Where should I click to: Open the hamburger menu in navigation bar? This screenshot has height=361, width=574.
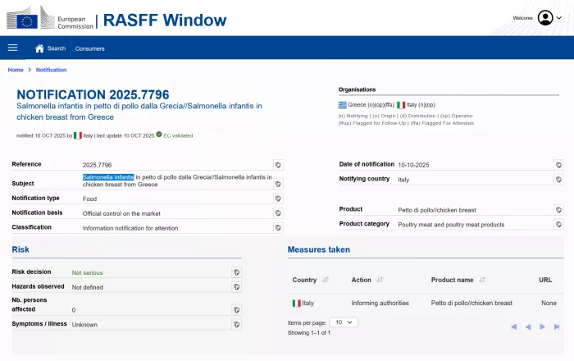[12, 48]
